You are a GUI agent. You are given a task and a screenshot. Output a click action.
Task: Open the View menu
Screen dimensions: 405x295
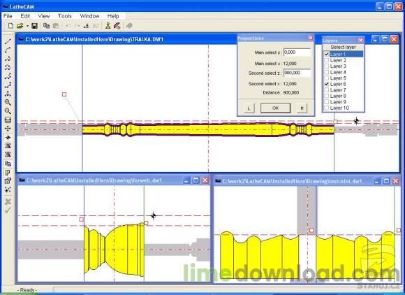pos(44,16)
